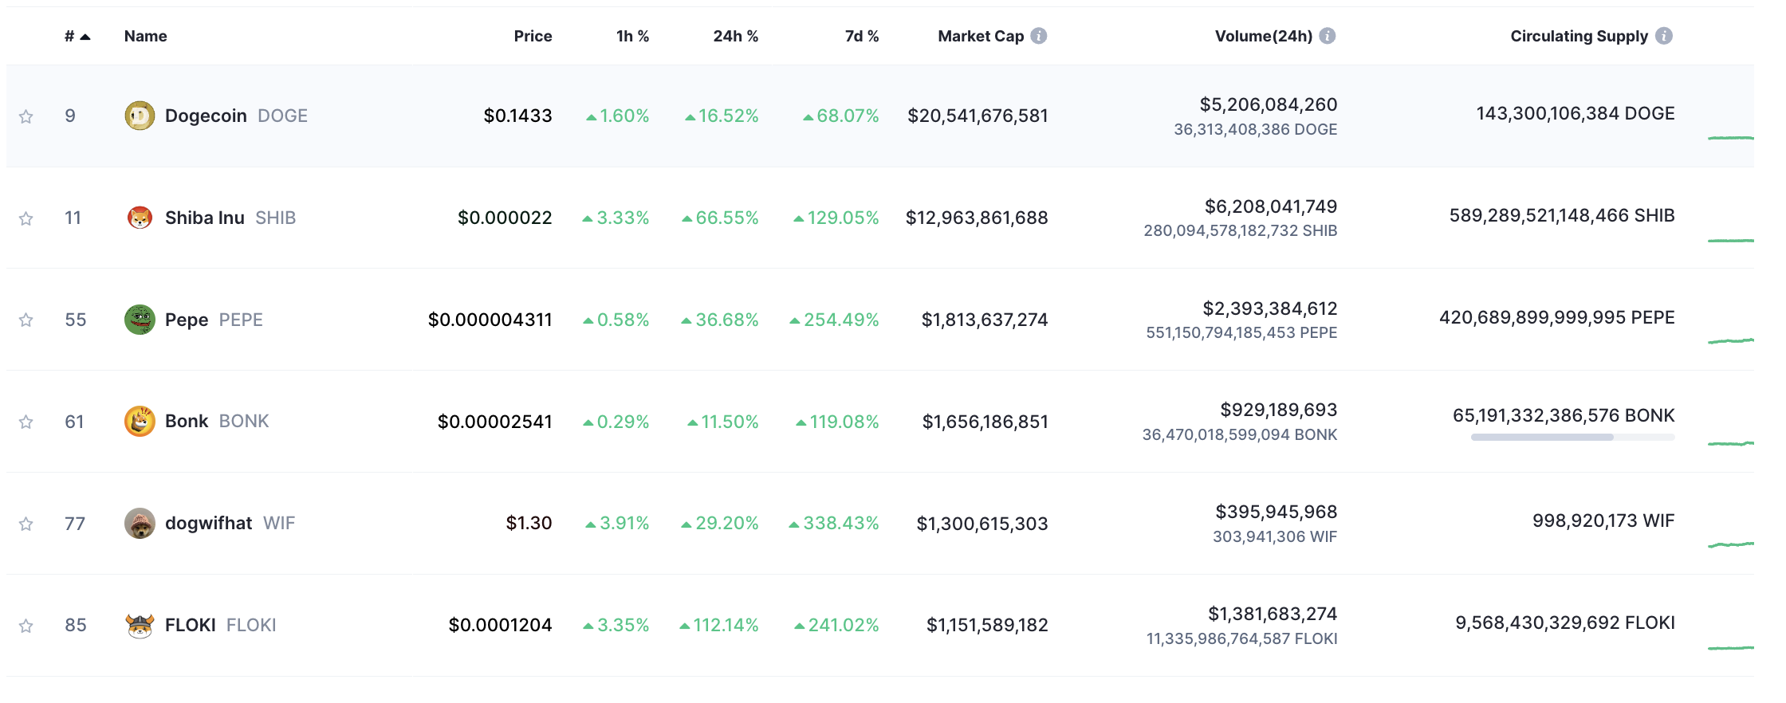Sort the table by 24h % column
1786x703 pixels.
click(735, 36)
